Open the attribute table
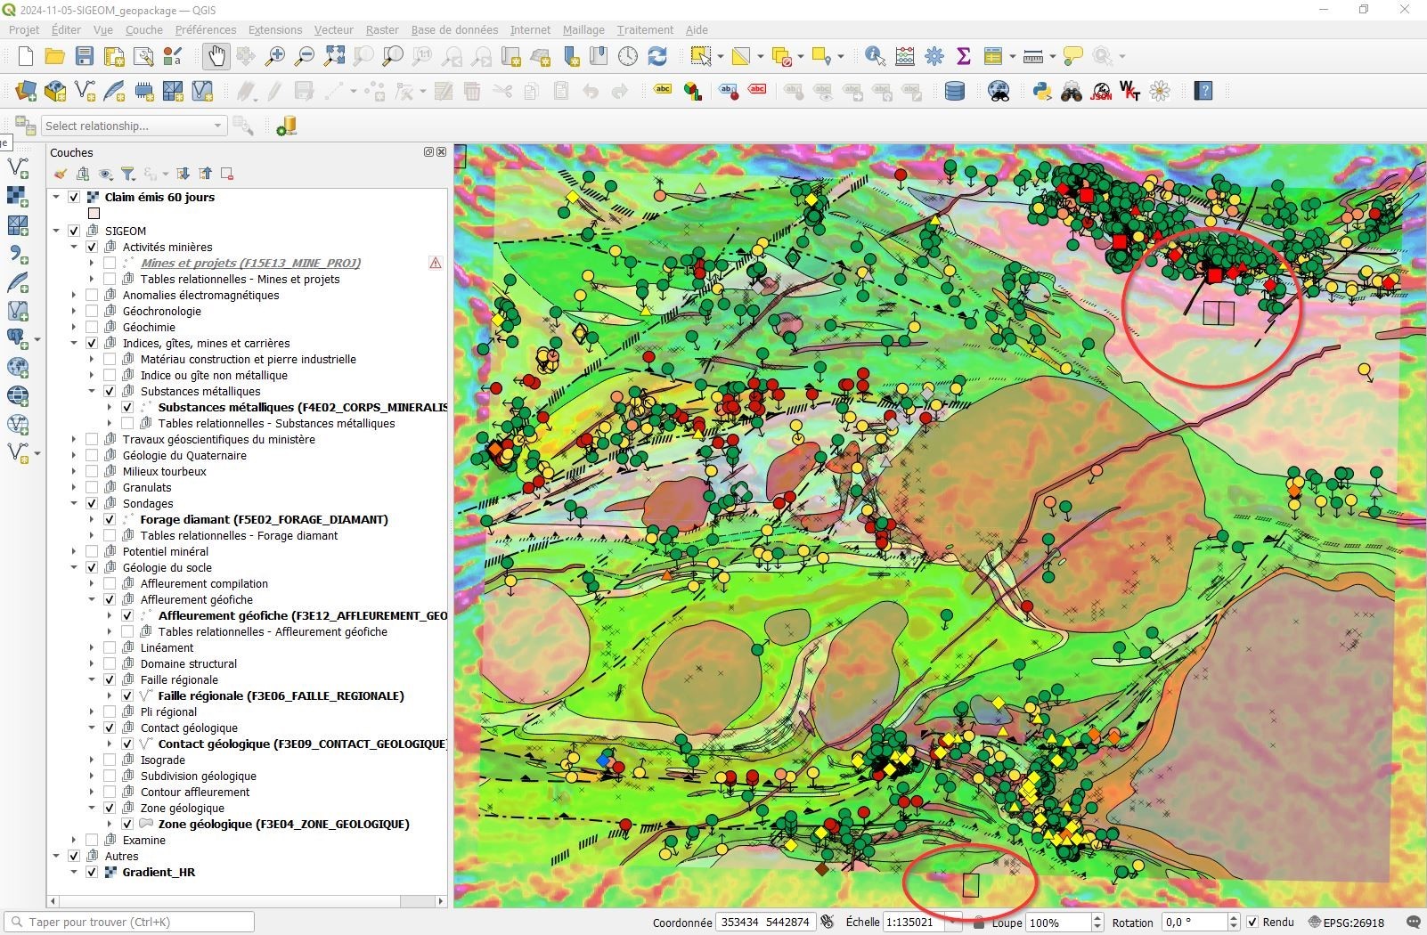1427x935 pixels. pos(995,55)
